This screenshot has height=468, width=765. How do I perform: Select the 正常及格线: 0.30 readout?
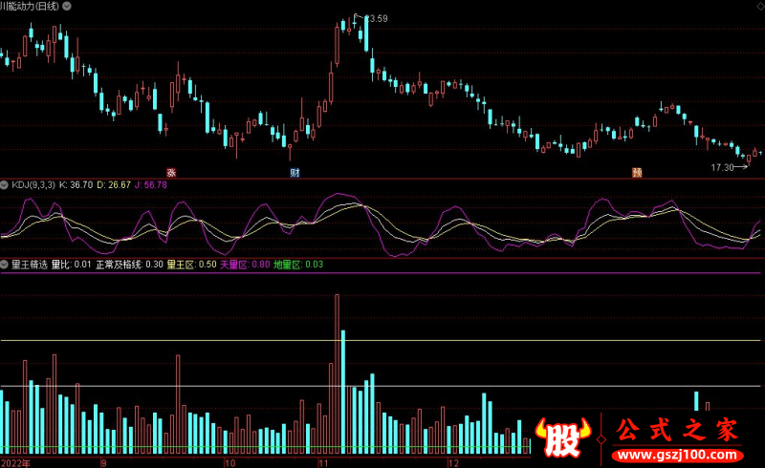pos(129,265)
